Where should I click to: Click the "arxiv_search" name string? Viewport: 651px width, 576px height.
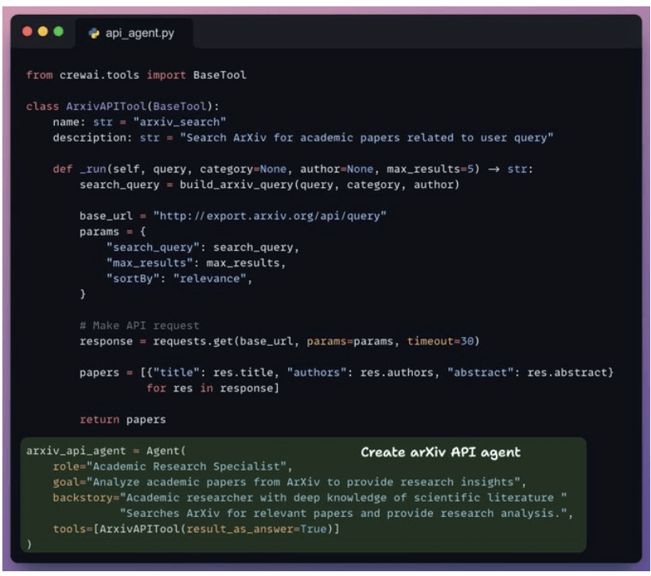(180, 122)
